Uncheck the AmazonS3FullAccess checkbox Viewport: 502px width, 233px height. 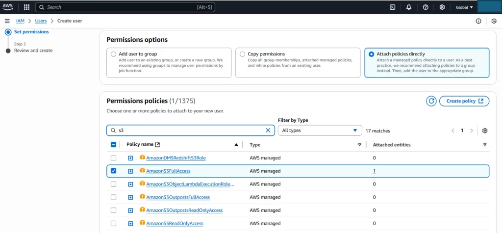coord(113,171)
